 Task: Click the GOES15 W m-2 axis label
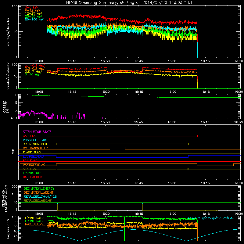(6, 106)
